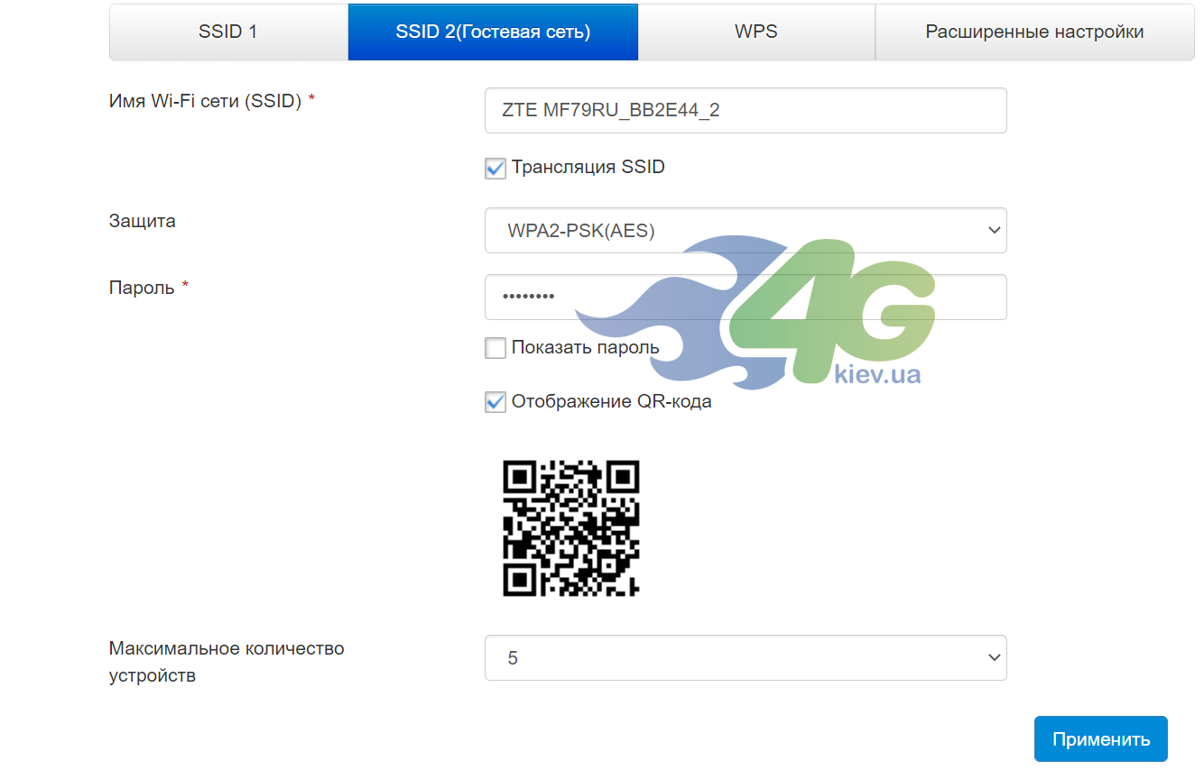Screen dimensions: 1204x770
Task: Open the Расширенные настройки tab
Action: coord(1034,32)
